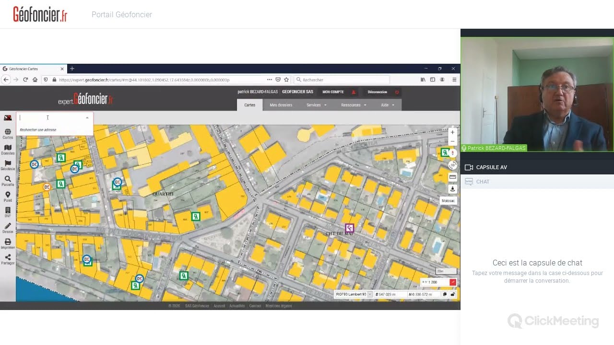Toggle the coordinate lock padlock

(453, 294)
